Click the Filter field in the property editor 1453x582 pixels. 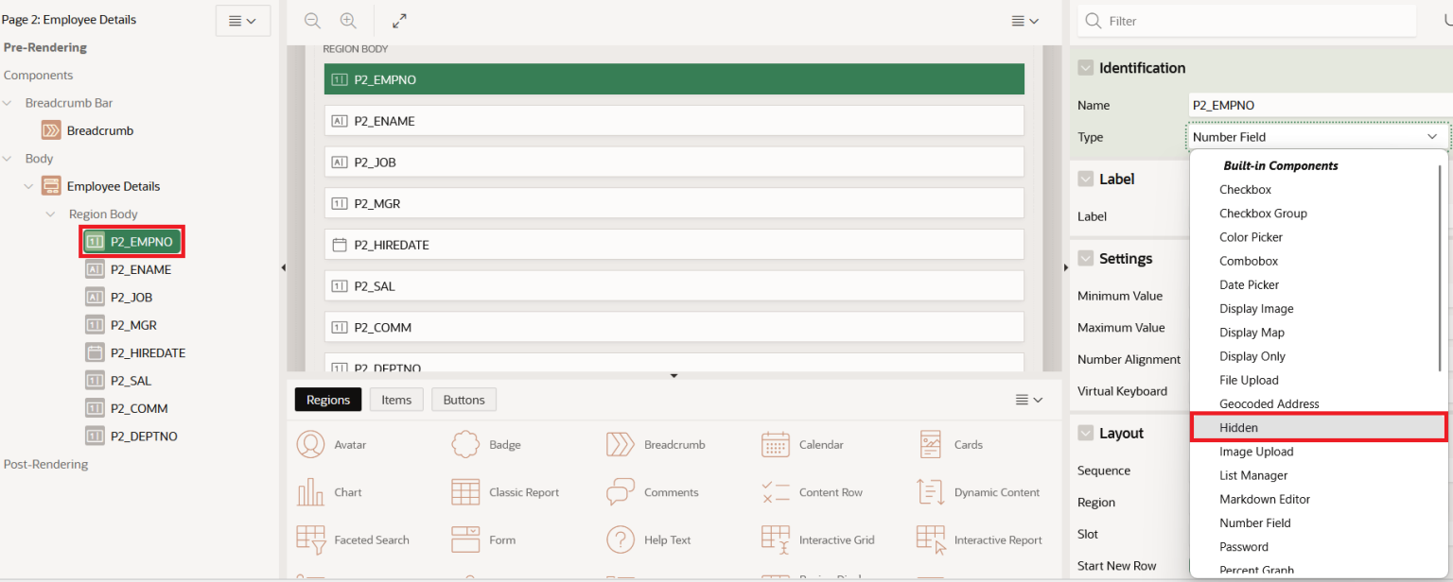[1247, 20]
